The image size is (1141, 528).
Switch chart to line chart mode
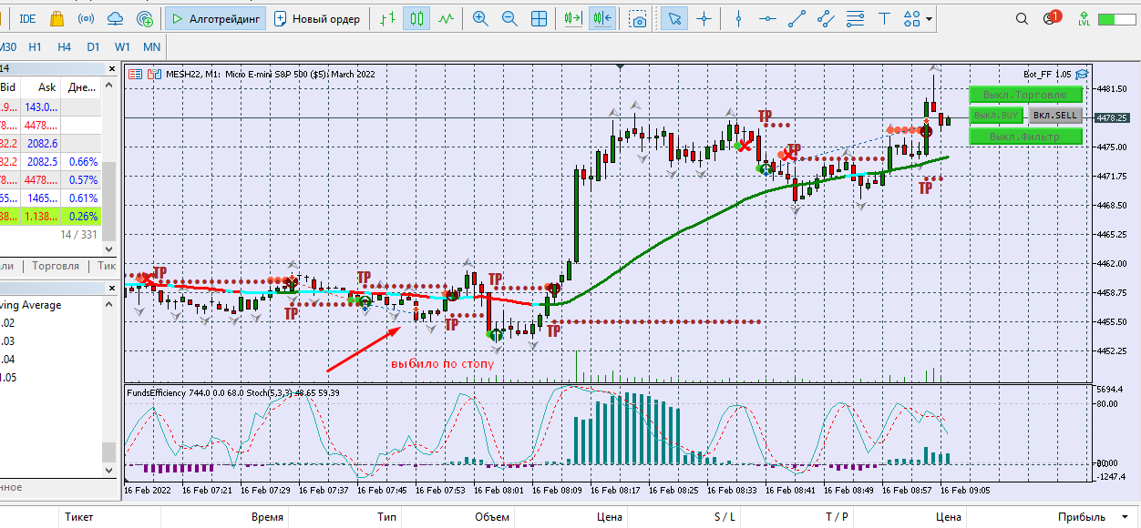446,18
